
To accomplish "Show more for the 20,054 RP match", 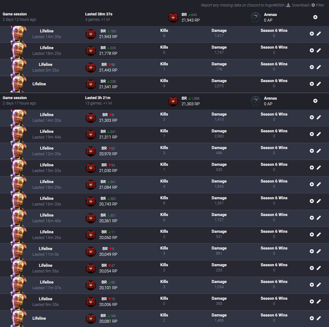I will click(312, 268).
